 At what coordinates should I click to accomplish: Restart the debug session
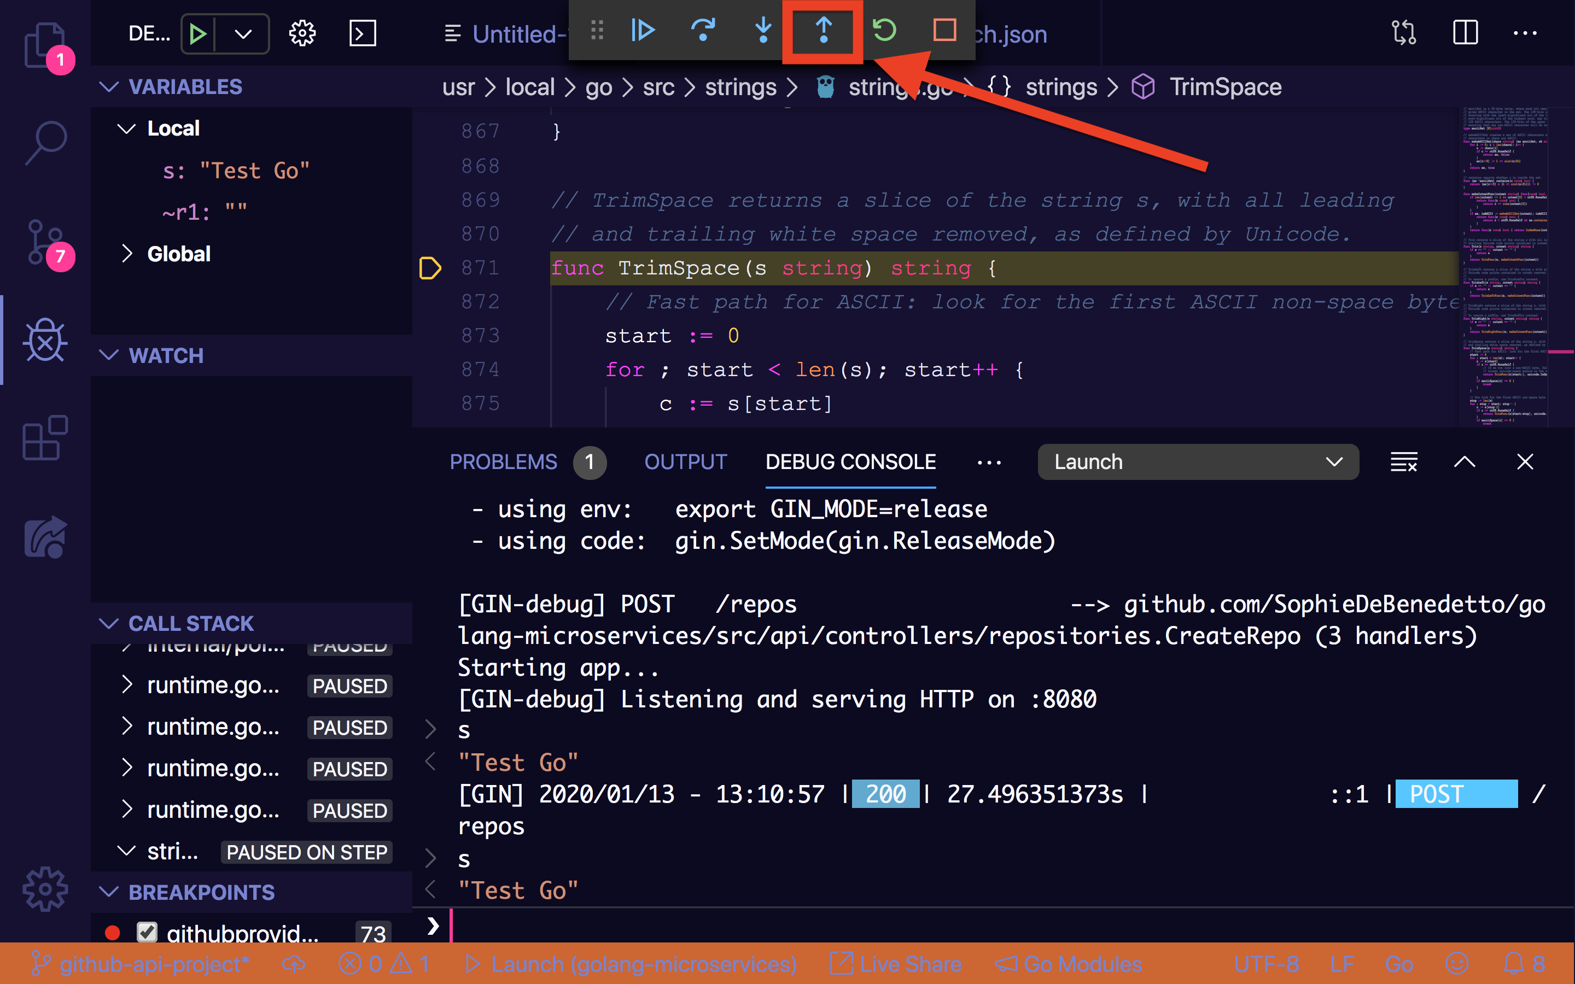point(884,31)
